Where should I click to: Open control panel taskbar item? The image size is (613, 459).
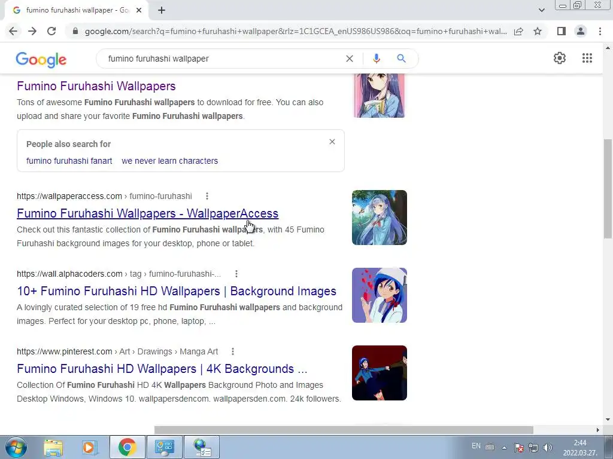[x=164, y=447]
